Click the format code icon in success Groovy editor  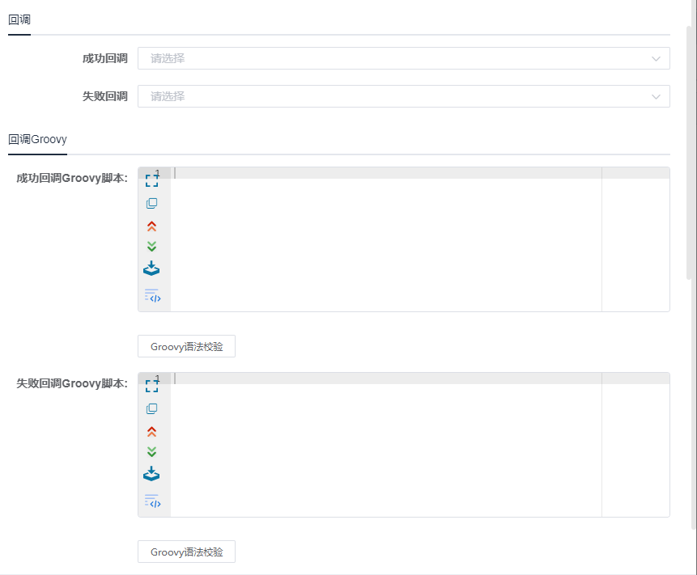coord(153,296)
